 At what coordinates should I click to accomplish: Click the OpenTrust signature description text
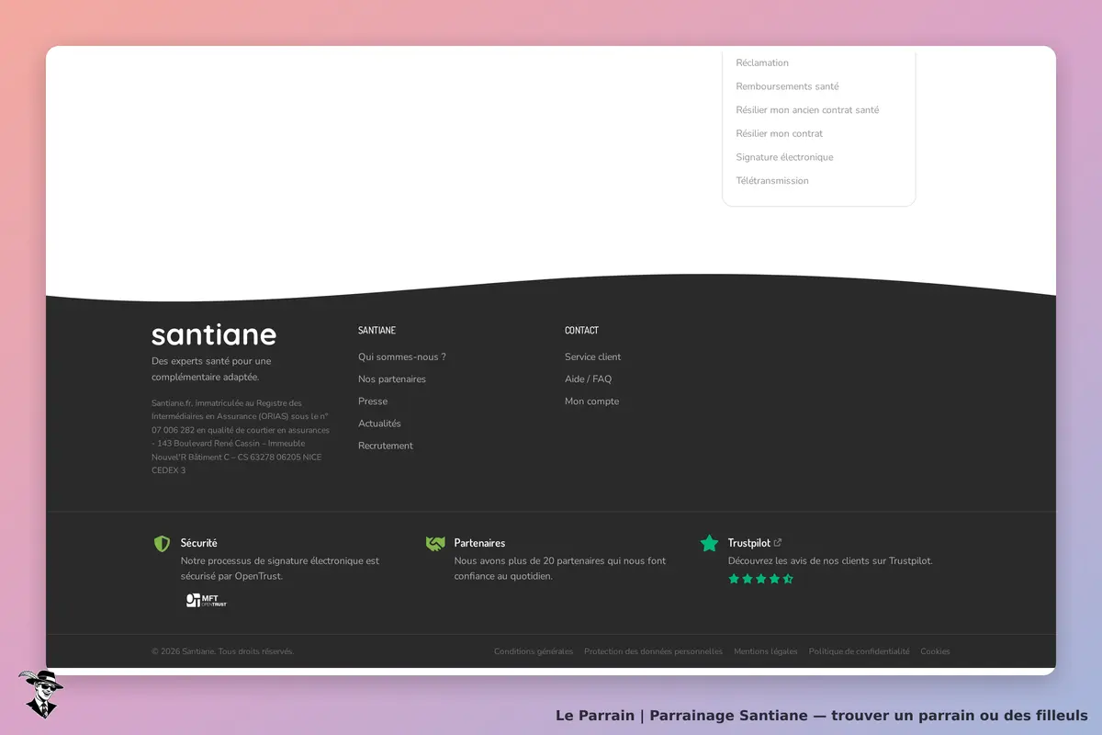280,569
